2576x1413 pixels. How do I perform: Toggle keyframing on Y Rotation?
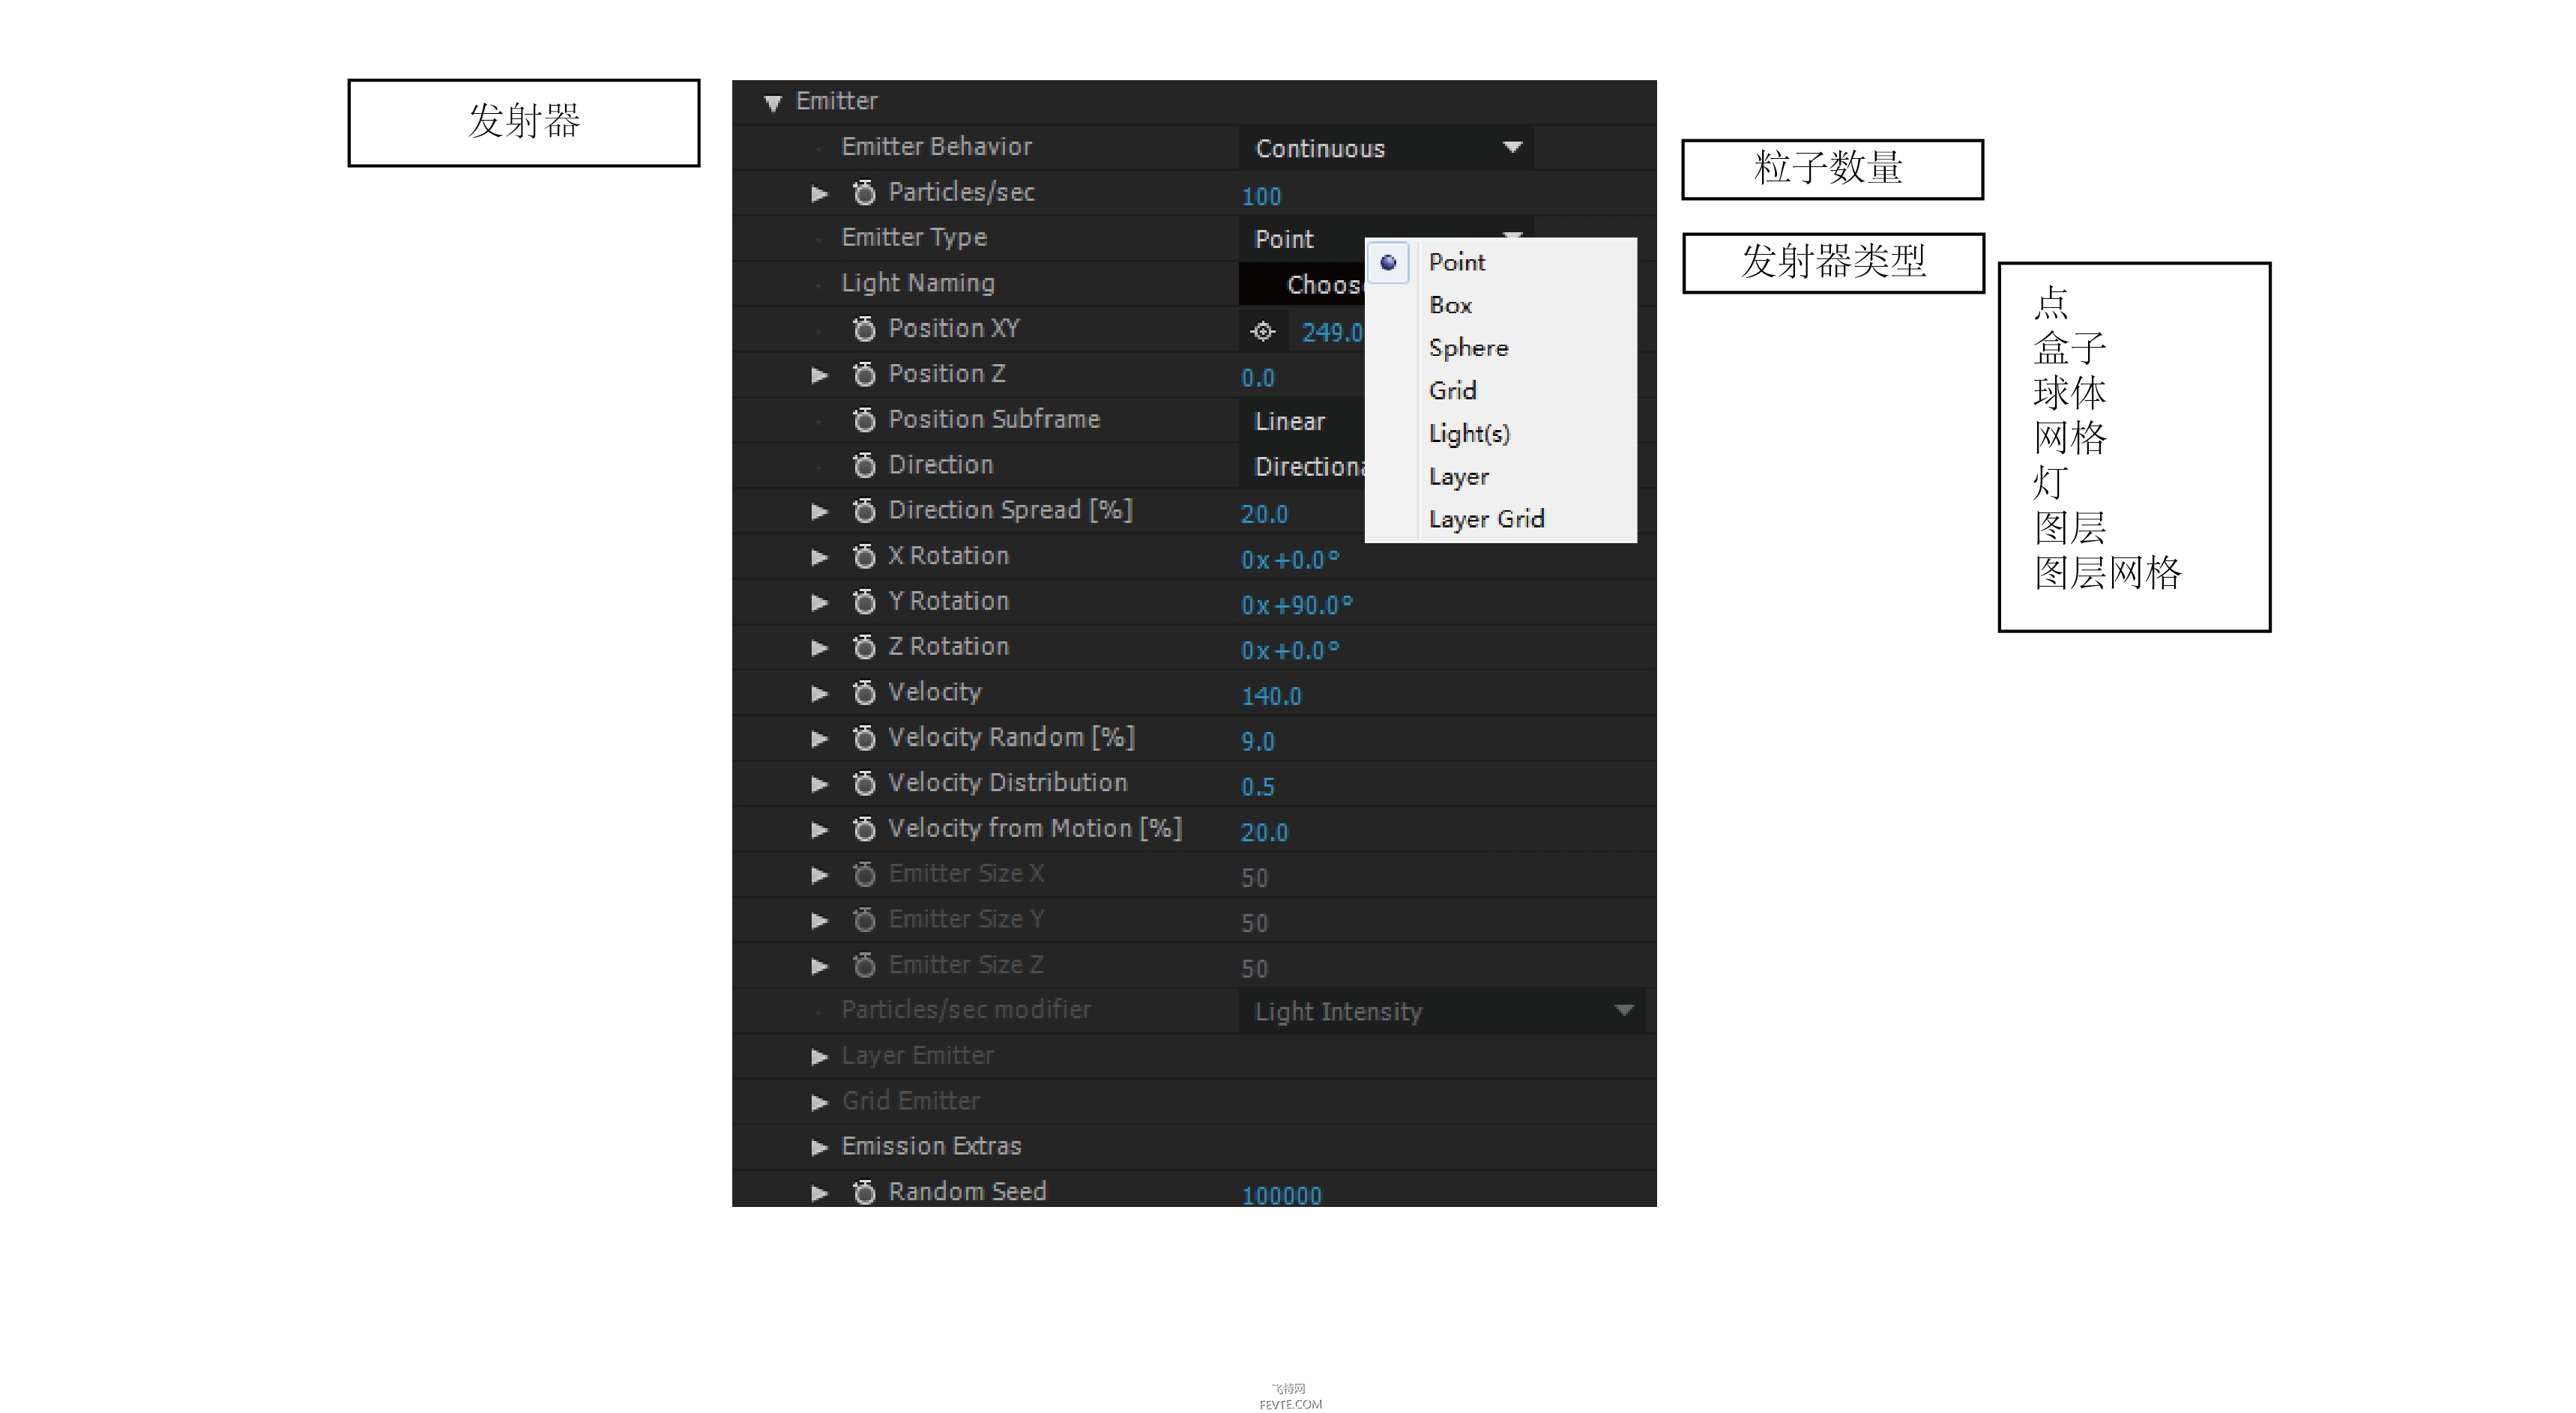click(864, 601)
